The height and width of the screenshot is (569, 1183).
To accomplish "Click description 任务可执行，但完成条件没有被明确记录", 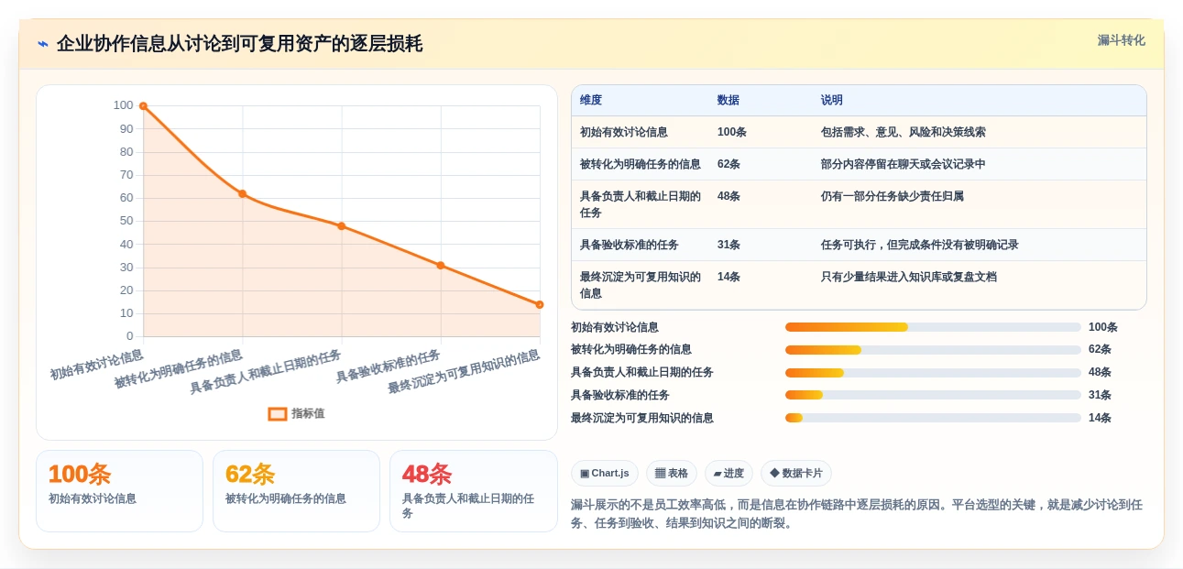I will (920, 245).
